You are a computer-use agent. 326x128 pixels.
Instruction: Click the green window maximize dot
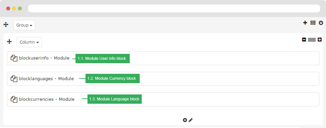coord(20,9)
